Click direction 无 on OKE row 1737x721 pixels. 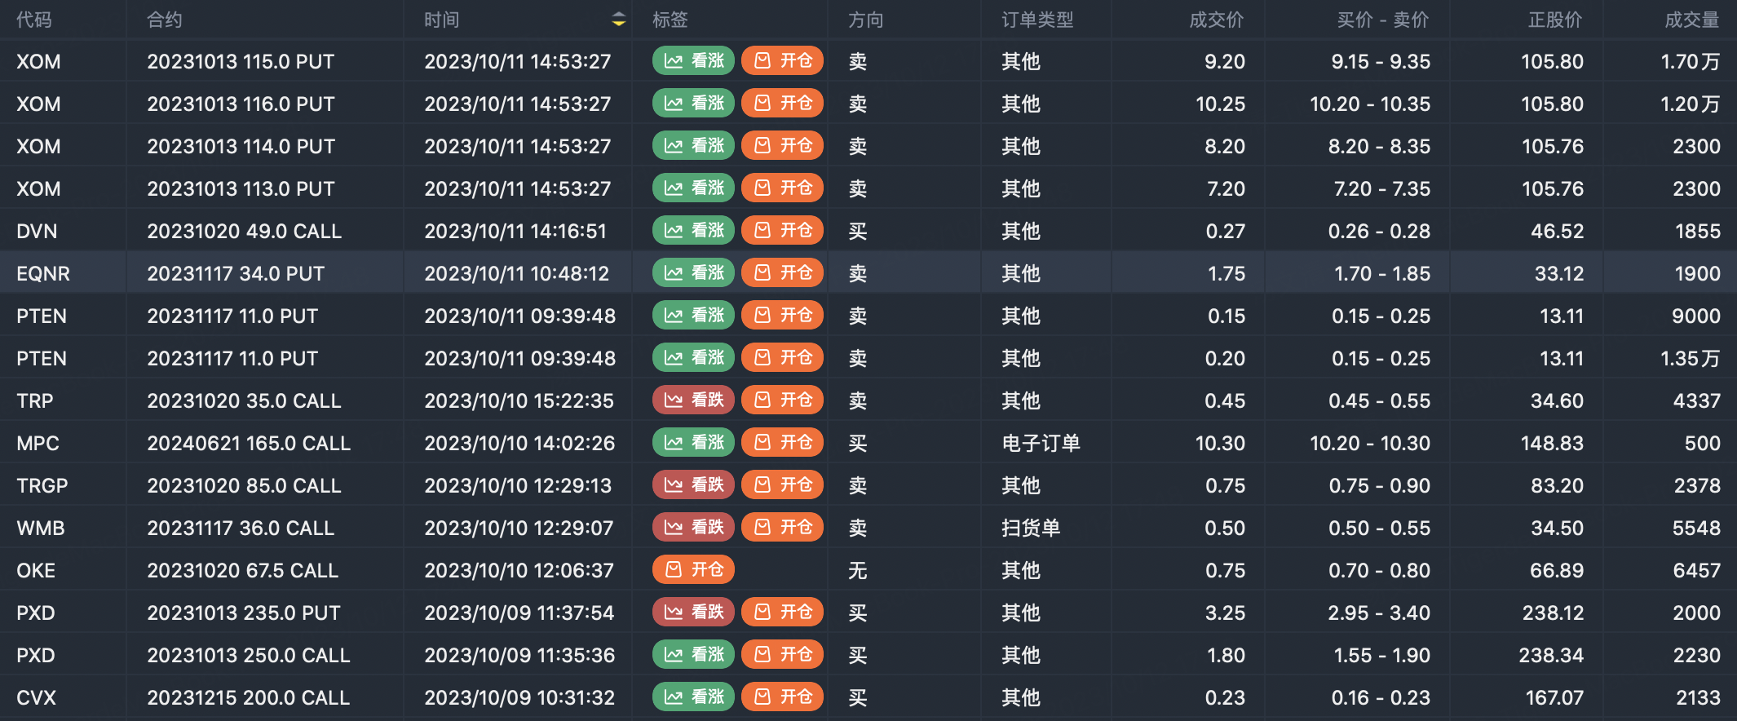858,570
